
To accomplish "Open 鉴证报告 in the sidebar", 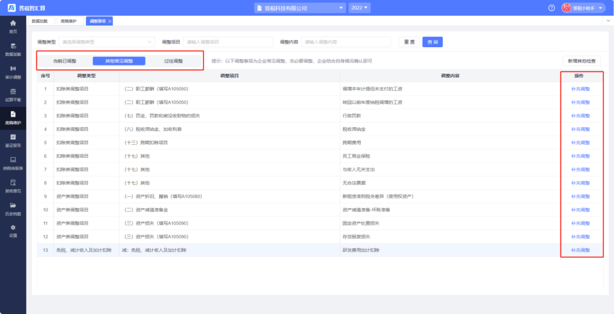I will (13, 140).
